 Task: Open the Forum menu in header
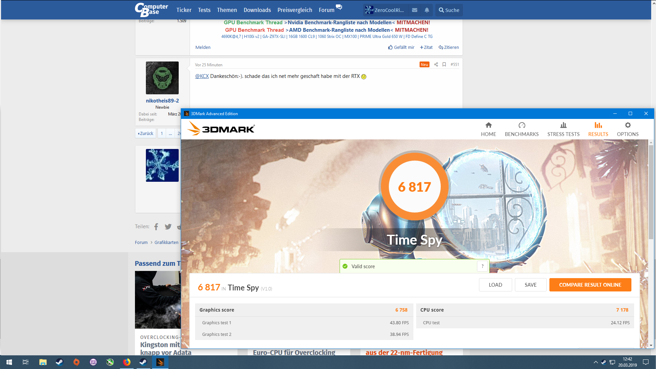326,10
